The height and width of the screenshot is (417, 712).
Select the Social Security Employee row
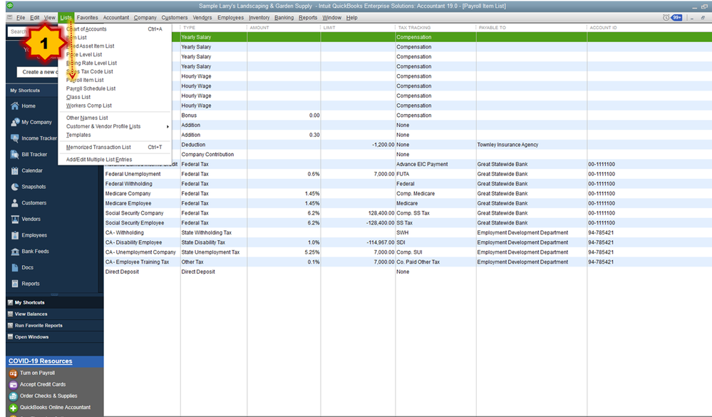pyautogui.click(x=408, y=223)
